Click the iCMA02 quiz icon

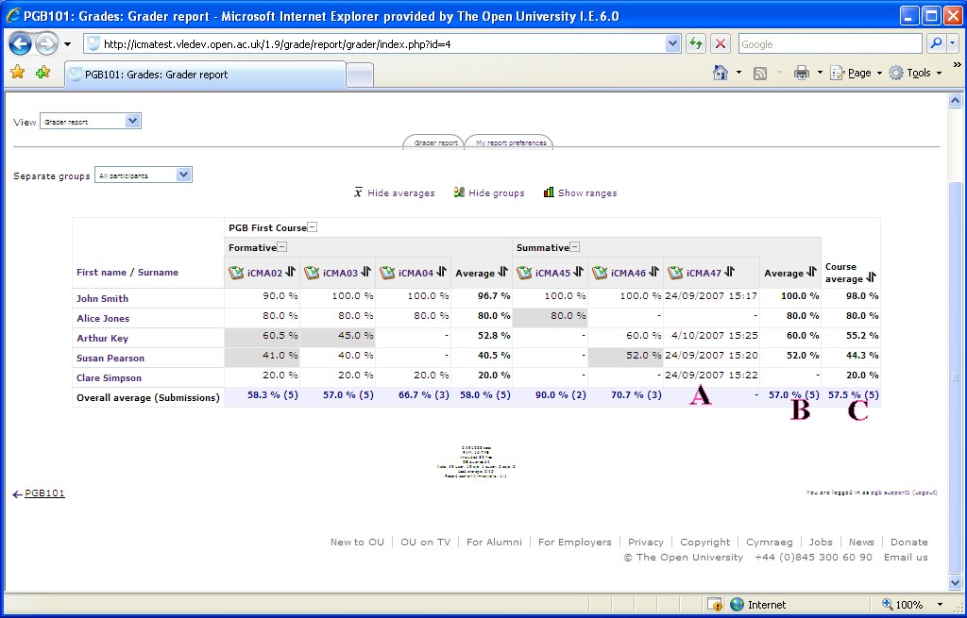(x=236, y=273)
